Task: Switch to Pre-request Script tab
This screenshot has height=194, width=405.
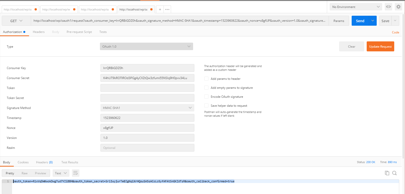Action: coord(79,32)
